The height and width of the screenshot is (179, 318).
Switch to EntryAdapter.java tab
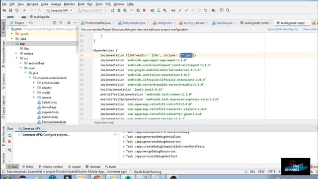(134, 23)
